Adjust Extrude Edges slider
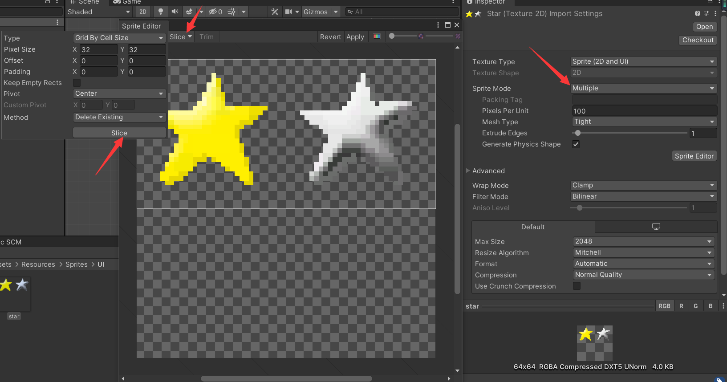Screen dimensions: 727x382 coord(578,133)
